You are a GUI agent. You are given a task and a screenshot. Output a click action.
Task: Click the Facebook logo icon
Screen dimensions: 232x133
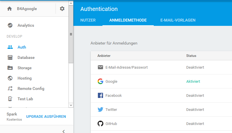point(100,95)
